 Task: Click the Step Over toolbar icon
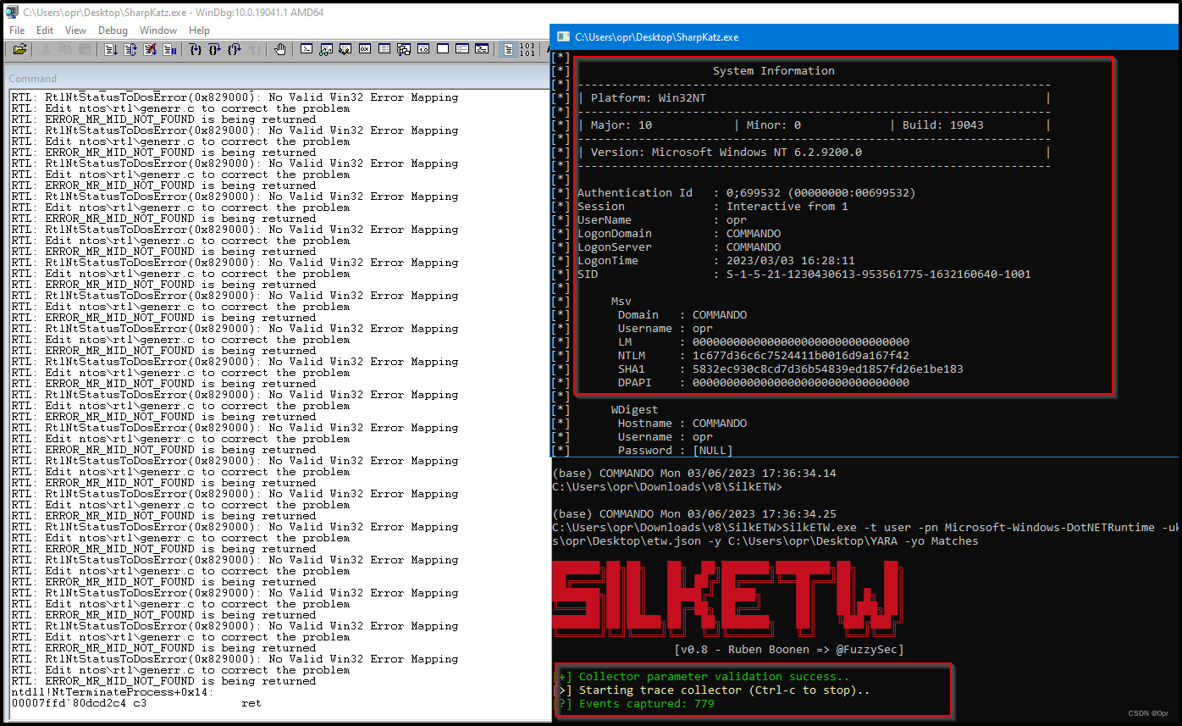(215, 49)
